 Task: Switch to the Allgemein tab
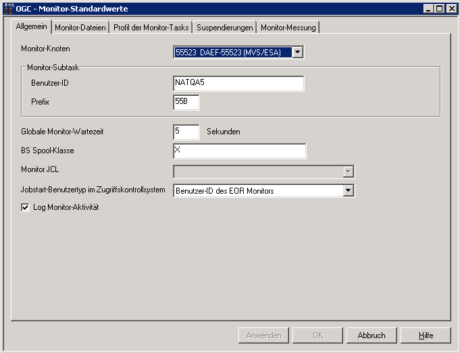pos(31,26)
